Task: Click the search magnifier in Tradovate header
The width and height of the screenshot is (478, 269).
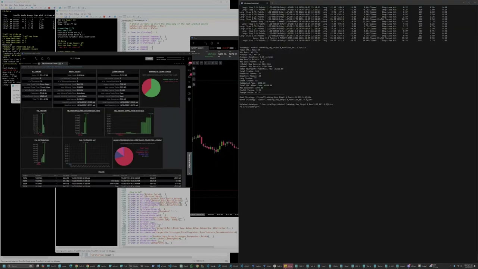Action: pyautogui.click(x=49, y=59)
